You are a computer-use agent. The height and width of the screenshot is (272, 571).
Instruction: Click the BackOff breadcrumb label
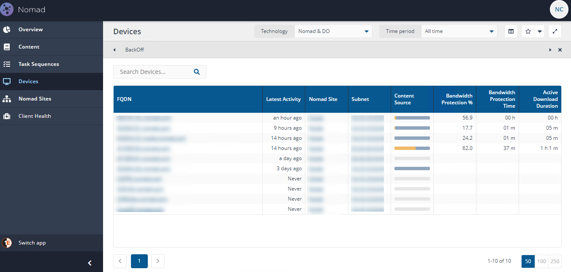135,50
